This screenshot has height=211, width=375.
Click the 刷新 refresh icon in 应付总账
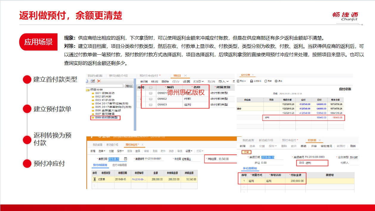[266, 81]
